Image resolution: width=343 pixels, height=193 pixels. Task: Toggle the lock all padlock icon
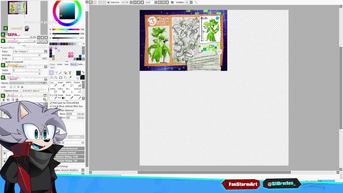[x=22, y=87]
